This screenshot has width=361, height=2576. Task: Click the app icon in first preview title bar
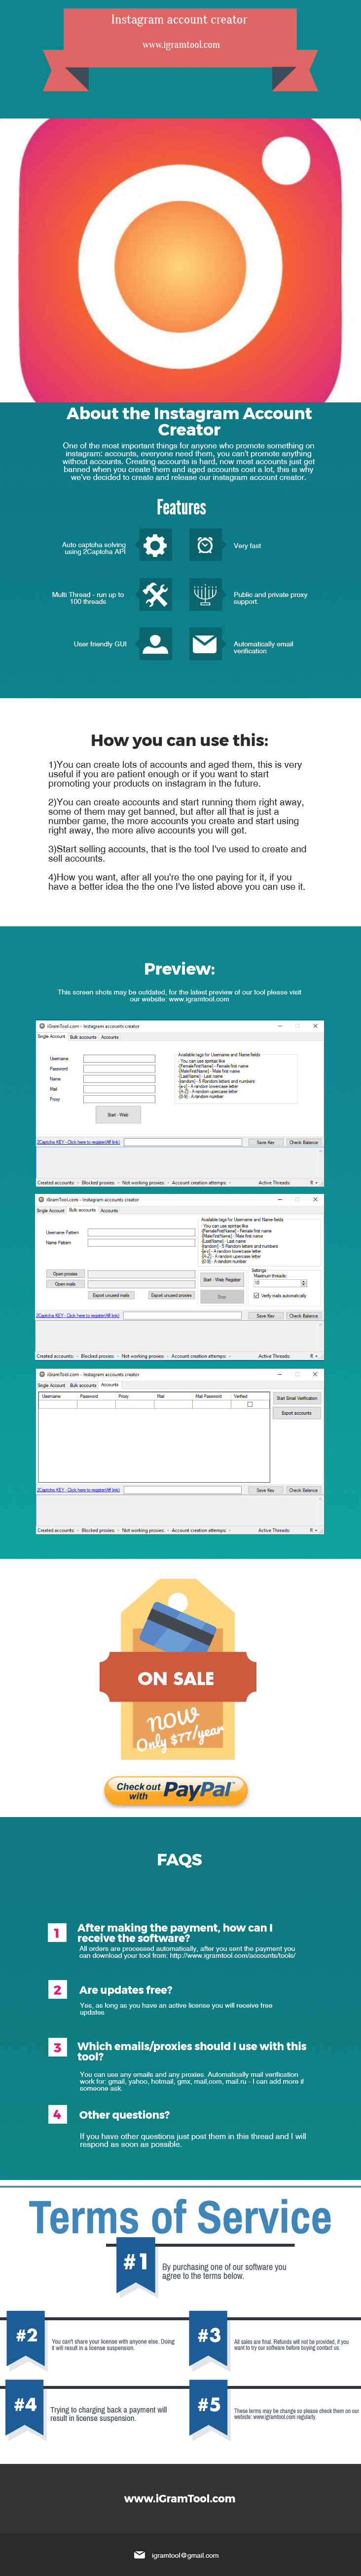pyautogui.click(x=42, y=1026)
